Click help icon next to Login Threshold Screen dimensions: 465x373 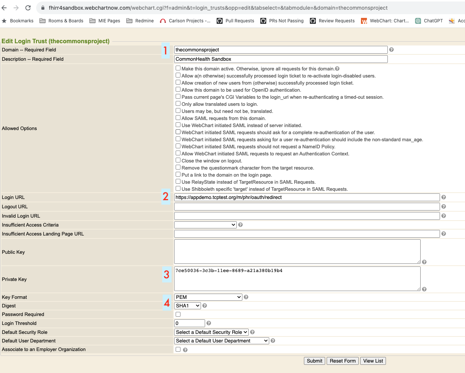[x=209, y=323]
